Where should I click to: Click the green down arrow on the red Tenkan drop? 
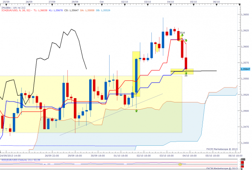(186, 40)
